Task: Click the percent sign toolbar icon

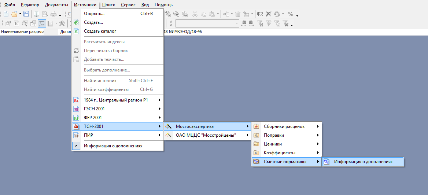Action: pyautogui.click(x=291, y=14)
